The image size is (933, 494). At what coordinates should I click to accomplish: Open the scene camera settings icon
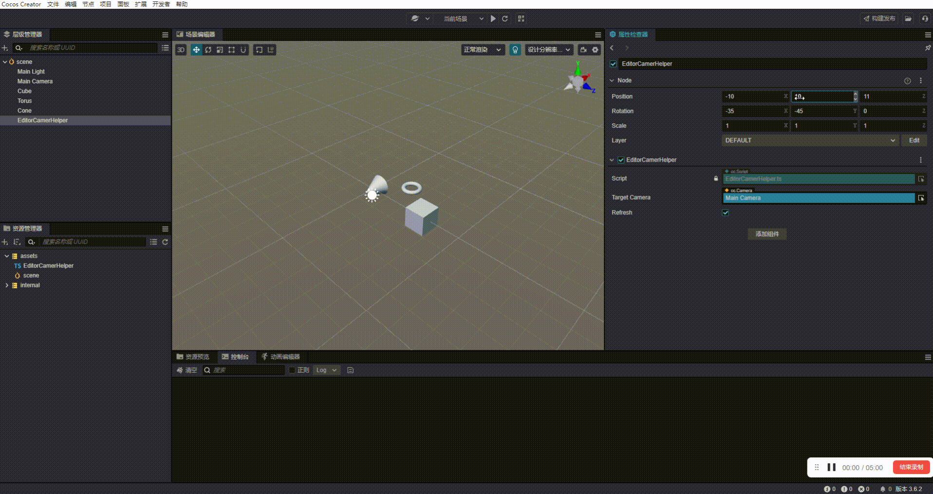[583, 50]
